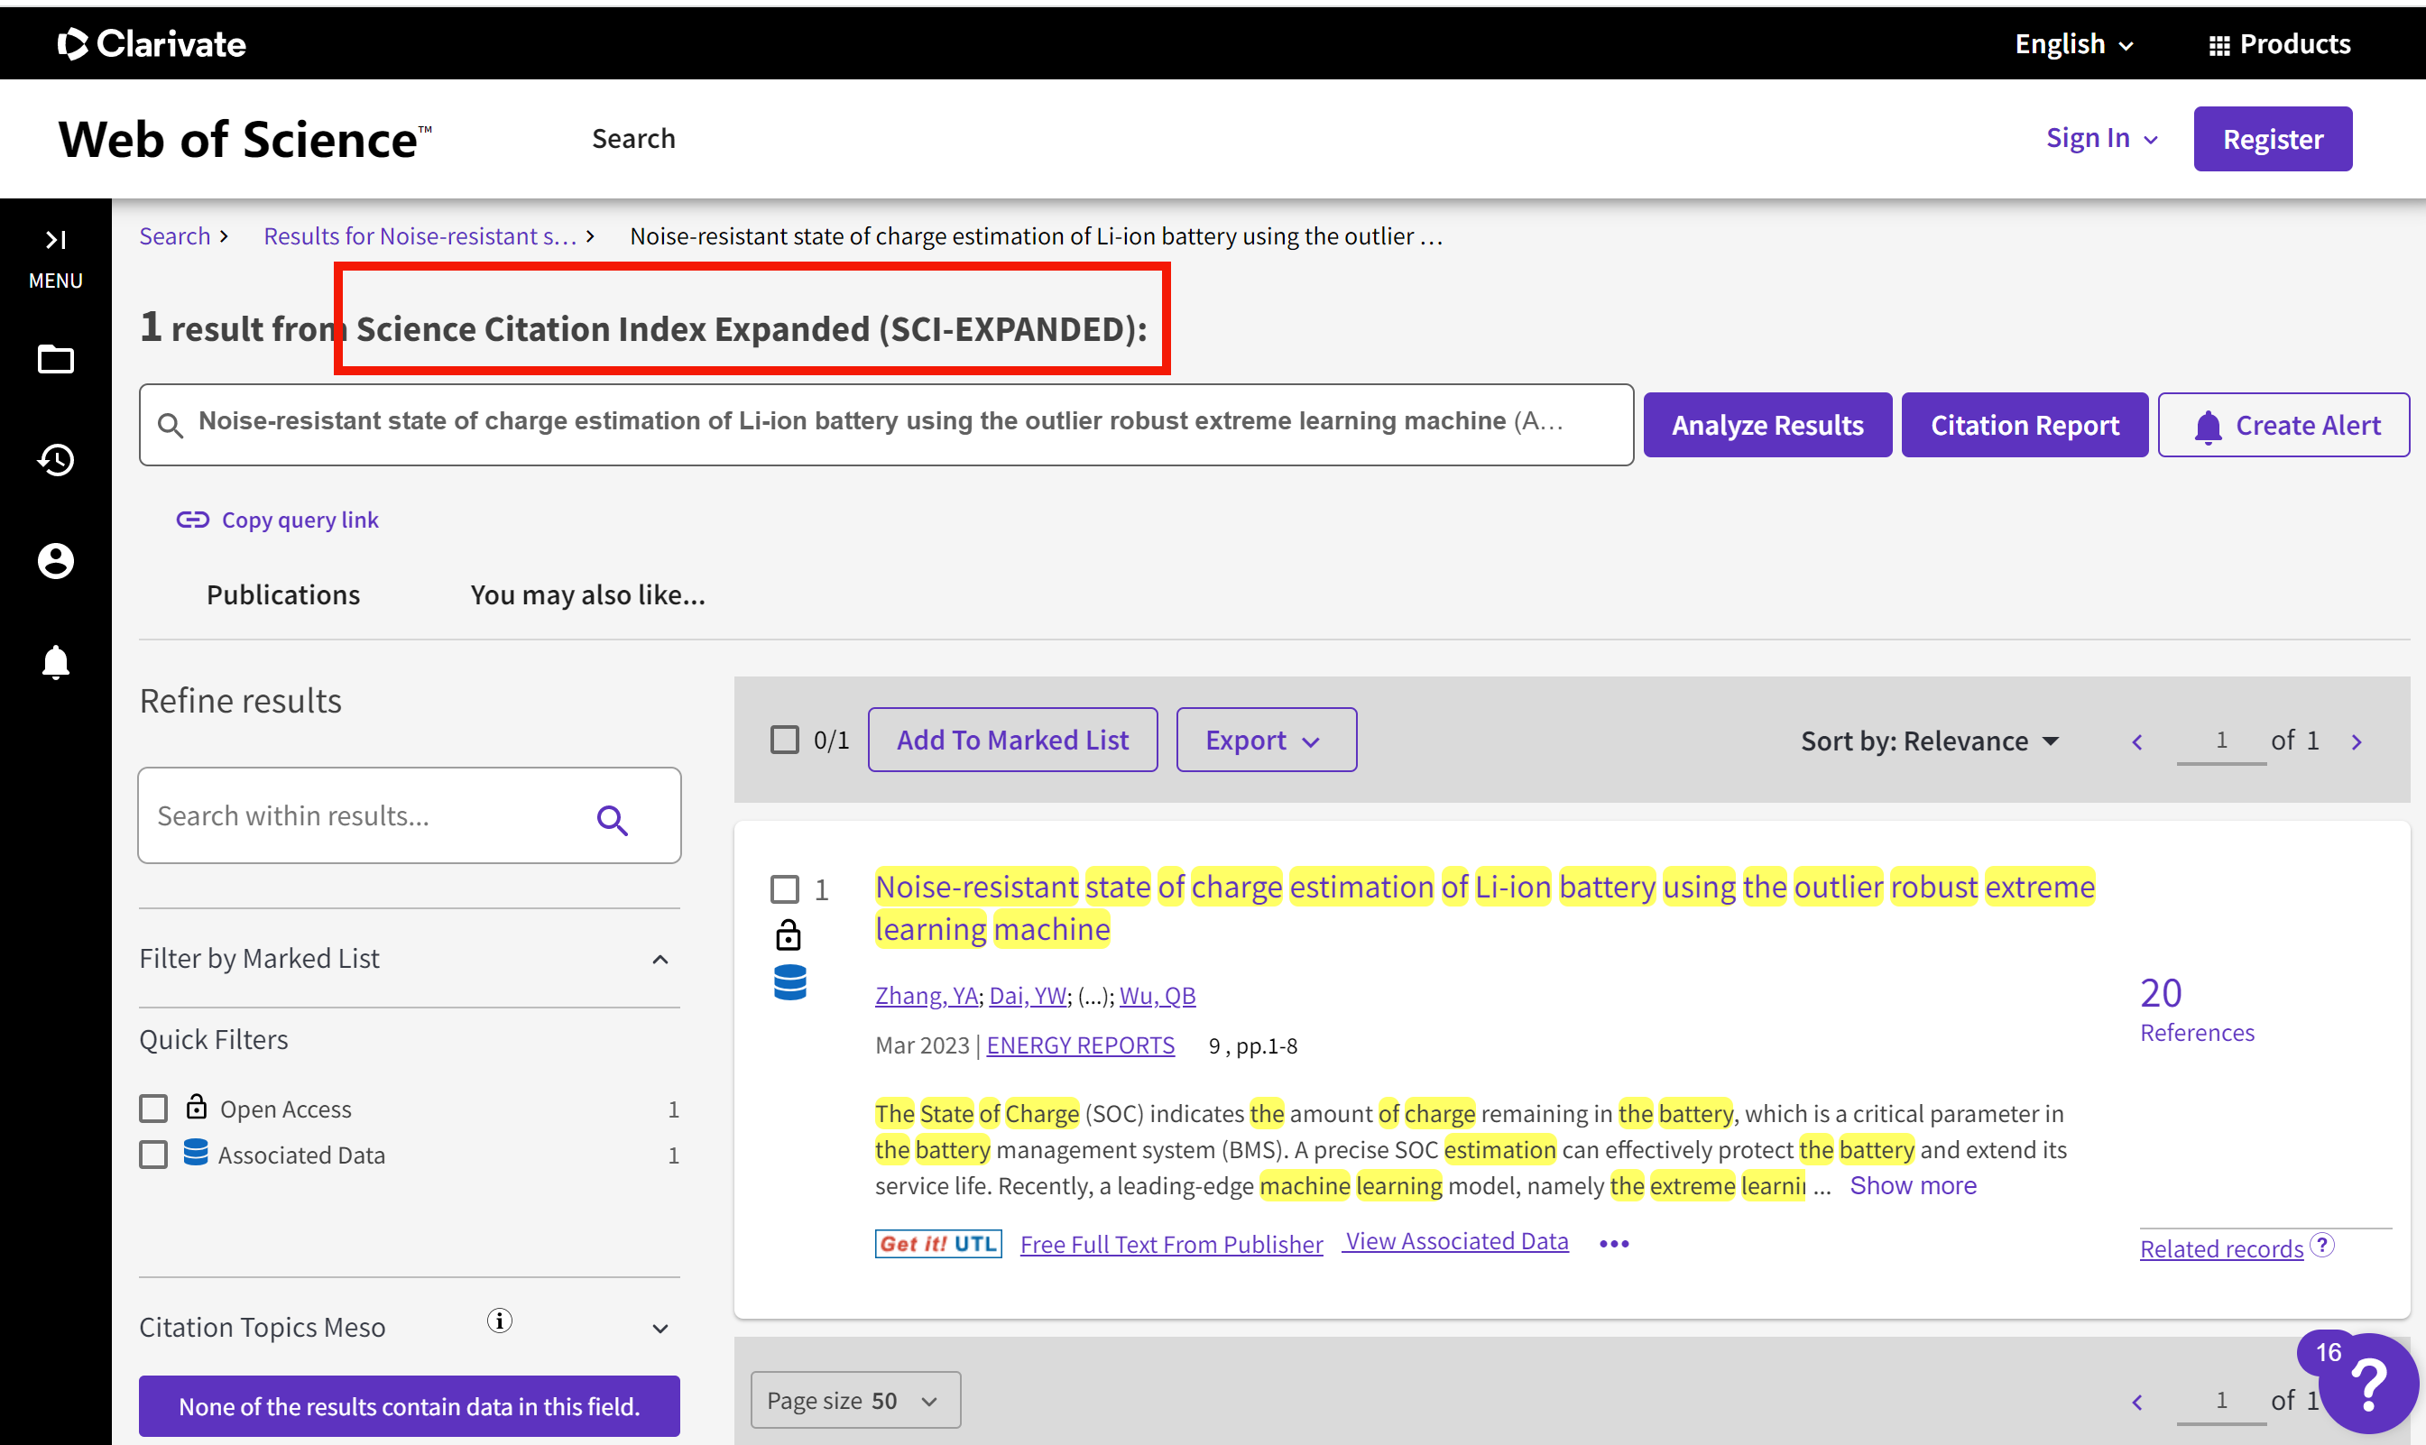
Task: Click search-within-results magnifier icon
Action: (612, 820)
